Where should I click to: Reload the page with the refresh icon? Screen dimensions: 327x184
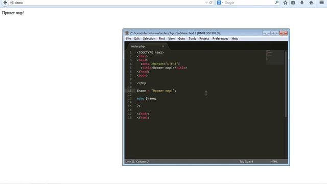211,3
